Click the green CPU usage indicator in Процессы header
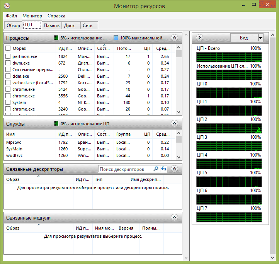 tap(56, 38)
